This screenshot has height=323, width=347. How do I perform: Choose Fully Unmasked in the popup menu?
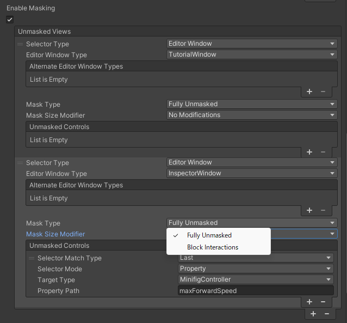click(219, 235)
